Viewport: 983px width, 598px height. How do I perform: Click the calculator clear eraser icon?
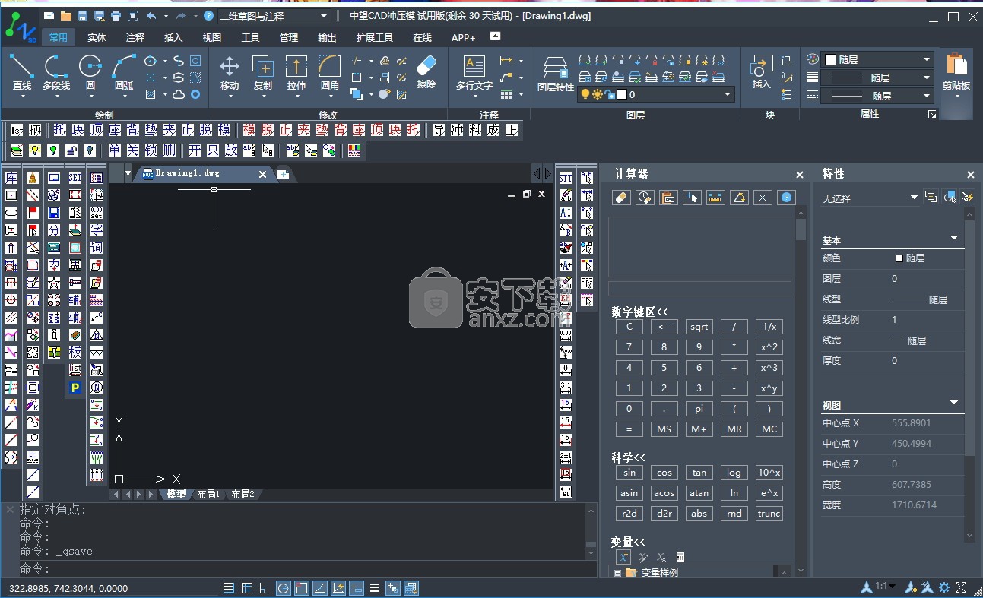tap(621, 198)
